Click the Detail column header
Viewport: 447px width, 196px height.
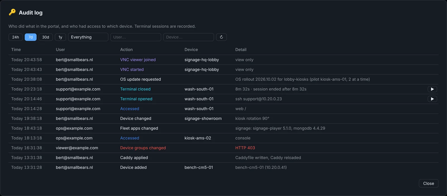[x=241, y=50]
